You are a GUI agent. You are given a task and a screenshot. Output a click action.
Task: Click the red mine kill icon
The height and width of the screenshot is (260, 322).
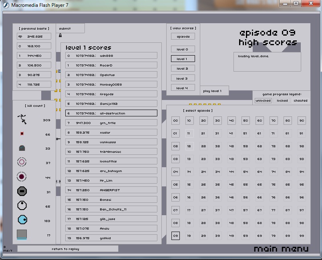click(22, 134)
